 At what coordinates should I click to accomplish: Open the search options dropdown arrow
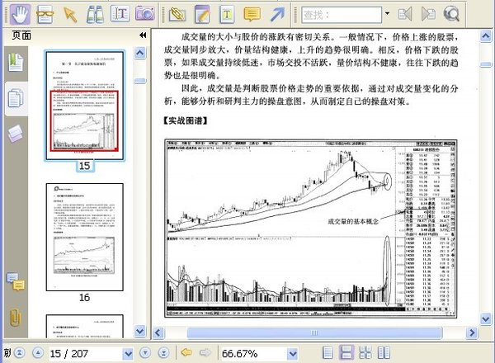point(387,13)
